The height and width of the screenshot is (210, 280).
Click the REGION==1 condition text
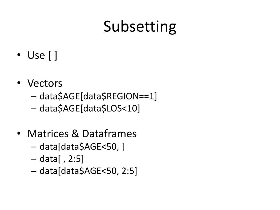click(x=130, y=97)
